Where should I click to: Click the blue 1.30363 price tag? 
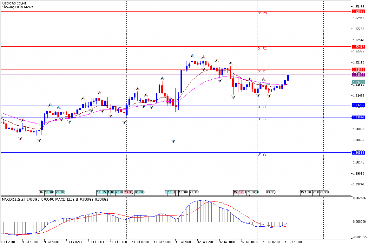tap(359, 153)
